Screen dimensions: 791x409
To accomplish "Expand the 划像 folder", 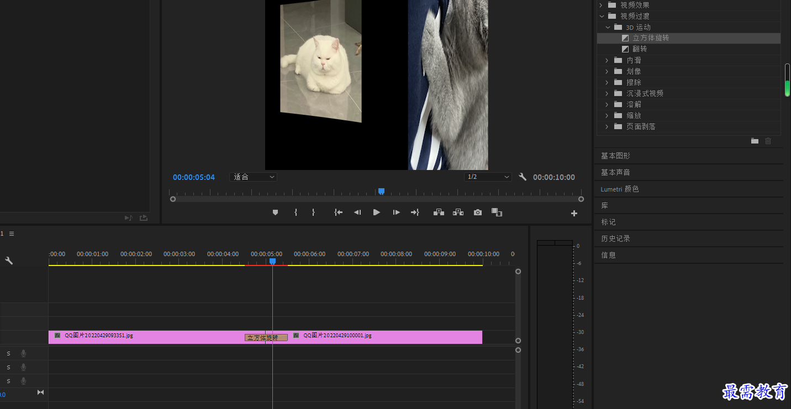I will [607, 71].
